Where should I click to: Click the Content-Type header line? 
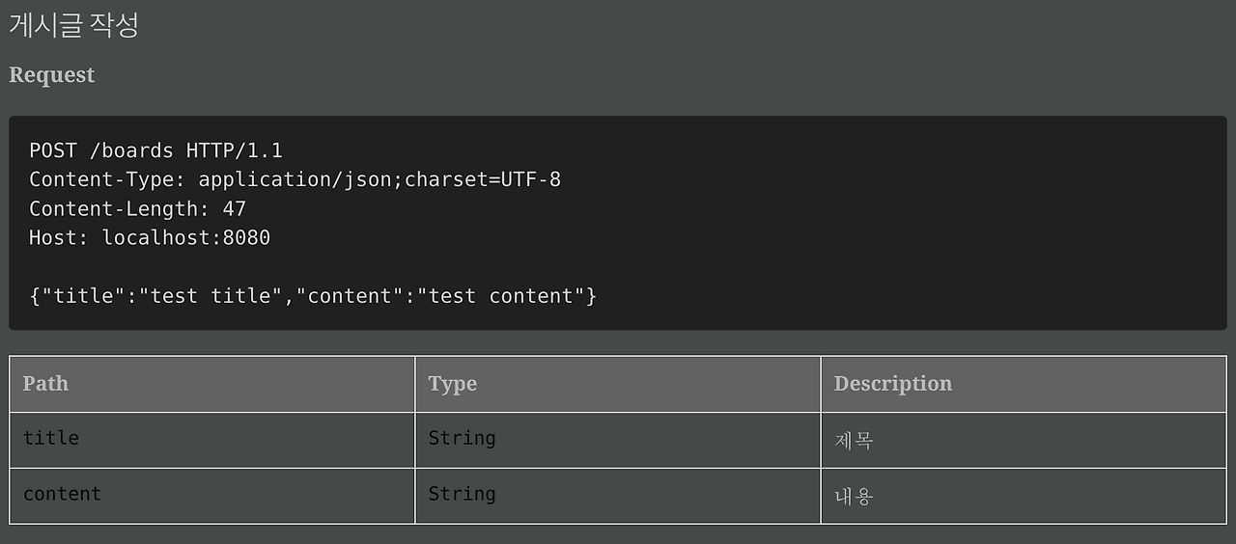point(295,179)
